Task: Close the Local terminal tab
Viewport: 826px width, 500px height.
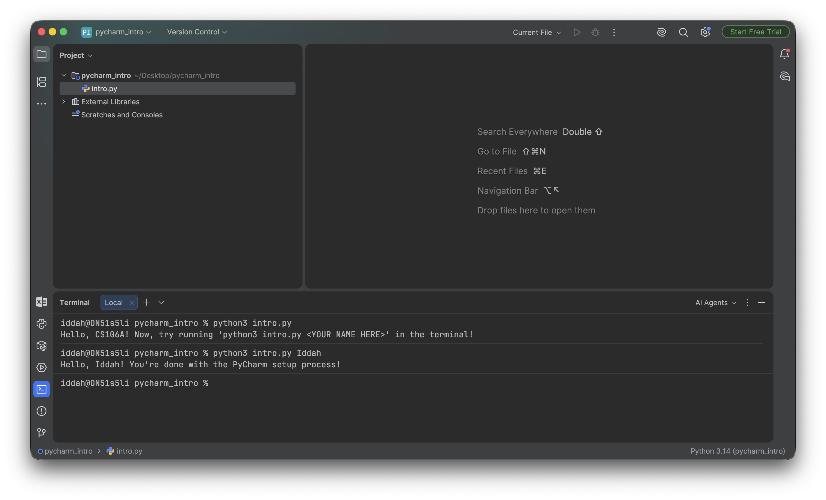Action: (x=131, y=303)
